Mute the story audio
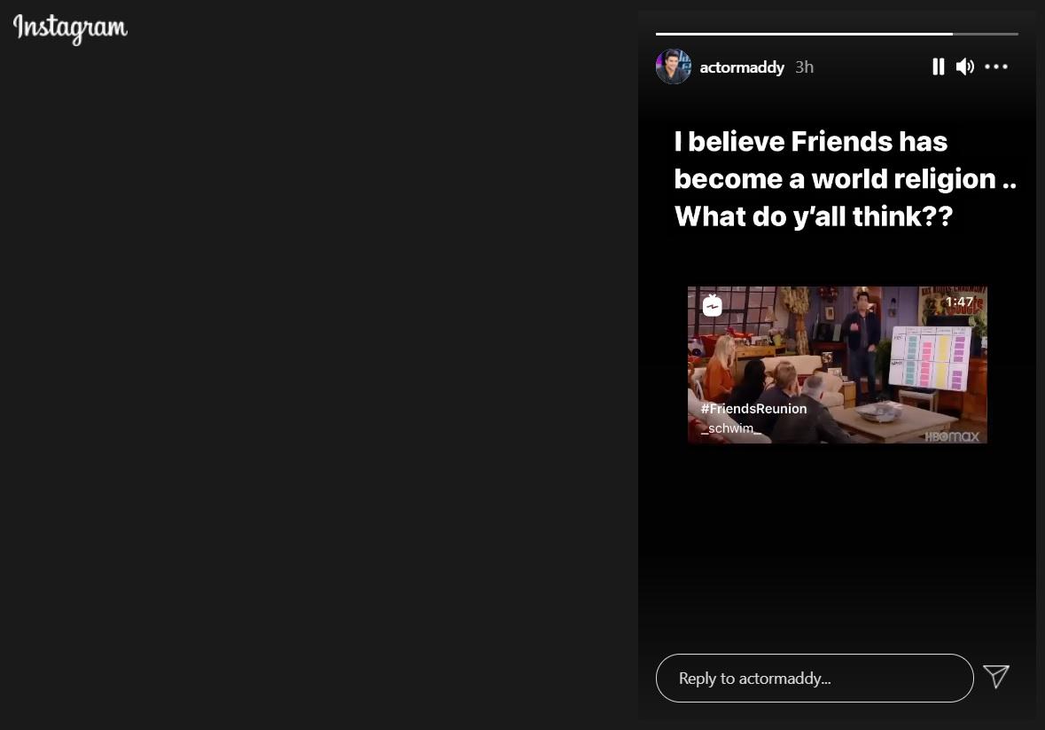The image size is (1045, 730). click(964, 67)
